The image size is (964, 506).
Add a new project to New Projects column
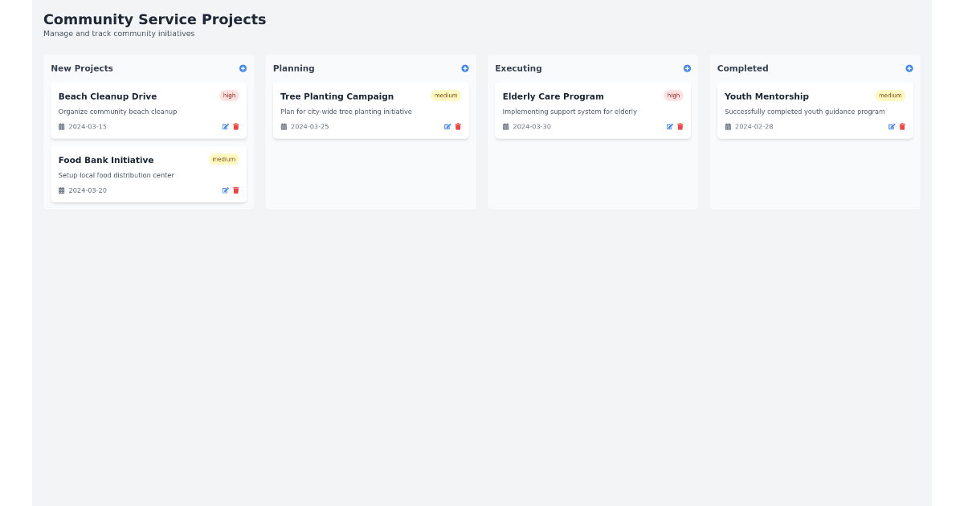coord(242,68)
